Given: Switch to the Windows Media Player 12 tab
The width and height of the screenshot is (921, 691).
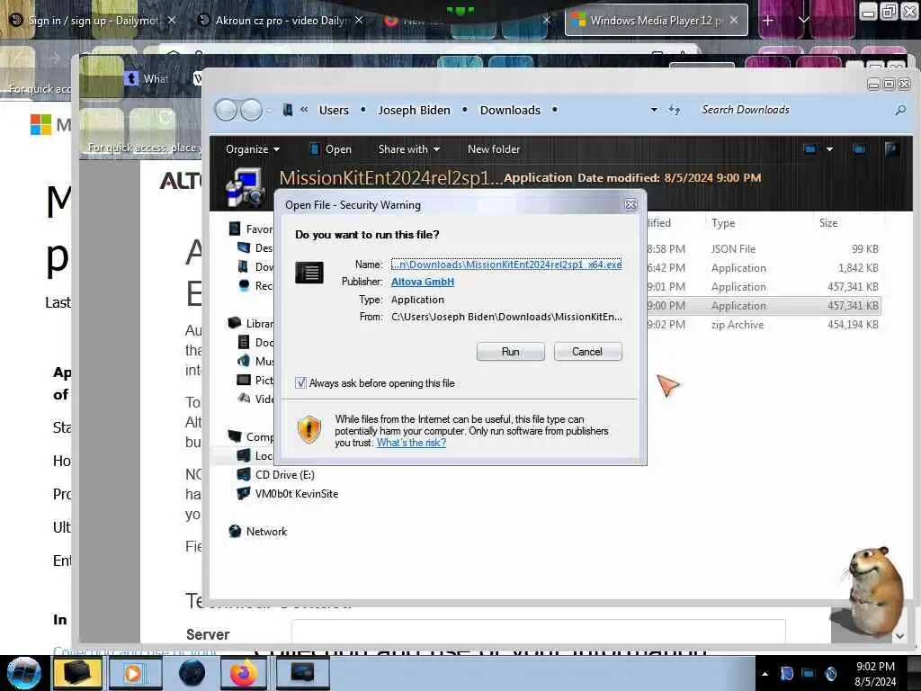Looking at the screenshot, I should [656, 21].
